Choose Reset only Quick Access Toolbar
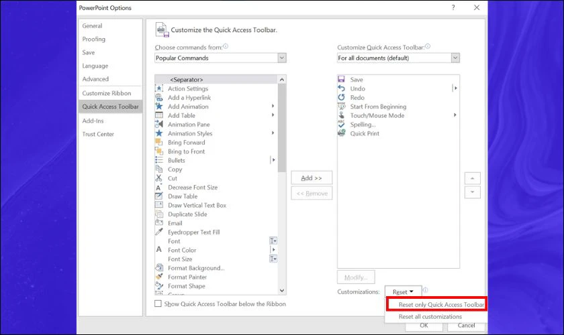Screen dimensions: 564x335 [x=440, y=305]
